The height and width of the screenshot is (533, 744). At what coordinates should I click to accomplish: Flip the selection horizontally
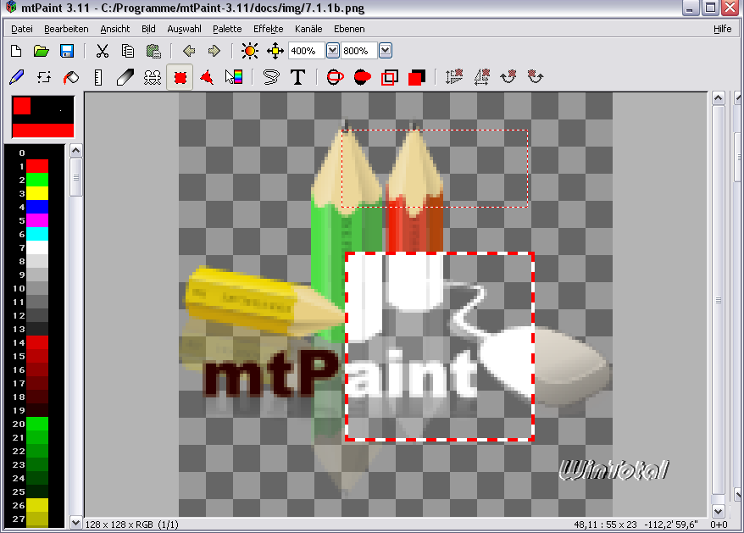point(481,77)
